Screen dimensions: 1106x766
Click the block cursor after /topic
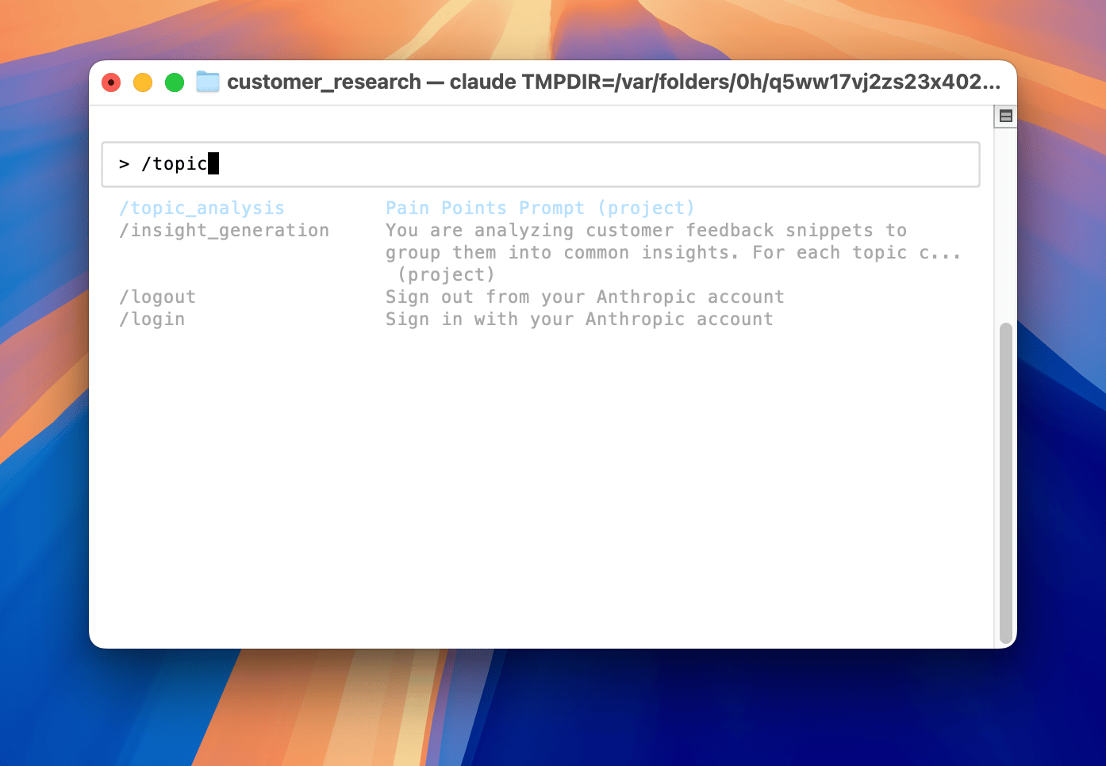coord(213,163)
